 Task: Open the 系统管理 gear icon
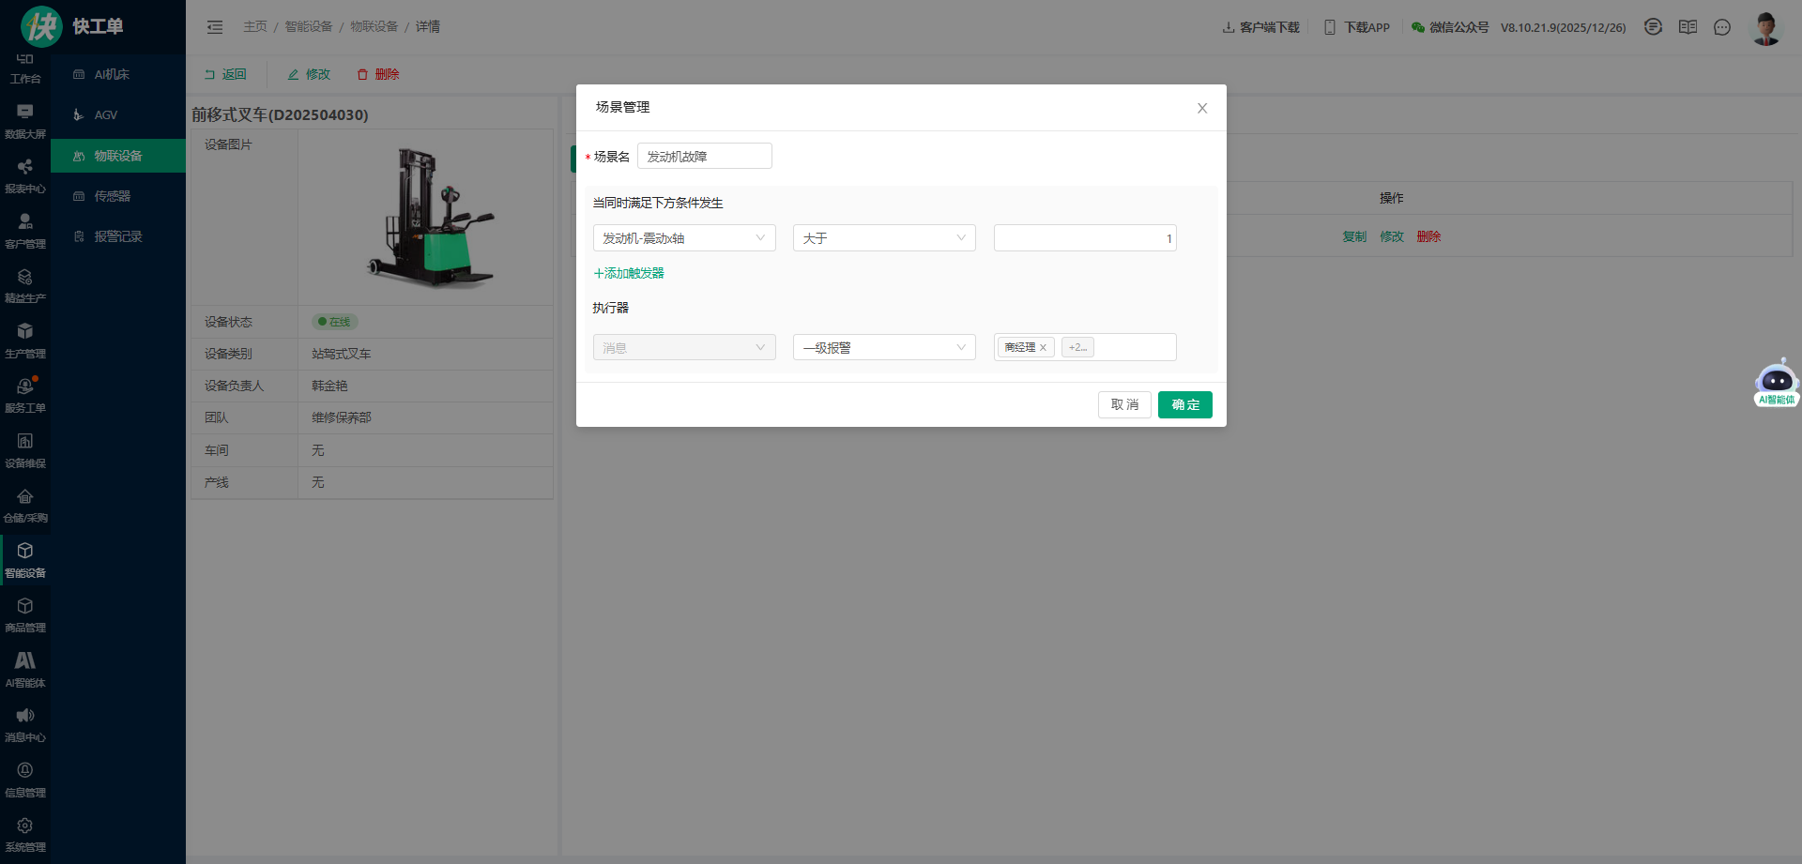tap(25, 834)
